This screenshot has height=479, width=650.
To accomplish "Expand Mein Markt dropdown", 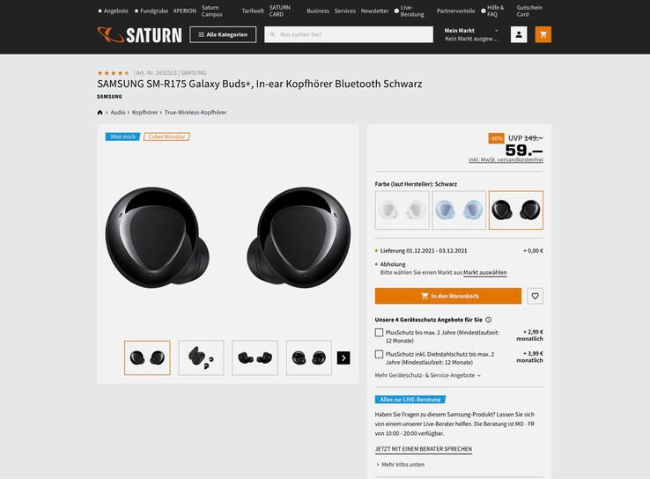I will (x=472, y=34).
